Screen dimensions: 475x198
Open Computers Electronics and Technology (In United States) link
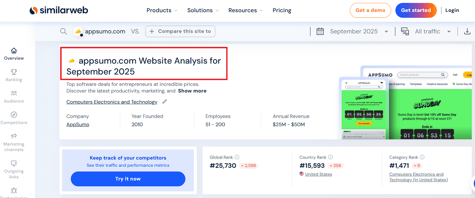coord(419,177)
